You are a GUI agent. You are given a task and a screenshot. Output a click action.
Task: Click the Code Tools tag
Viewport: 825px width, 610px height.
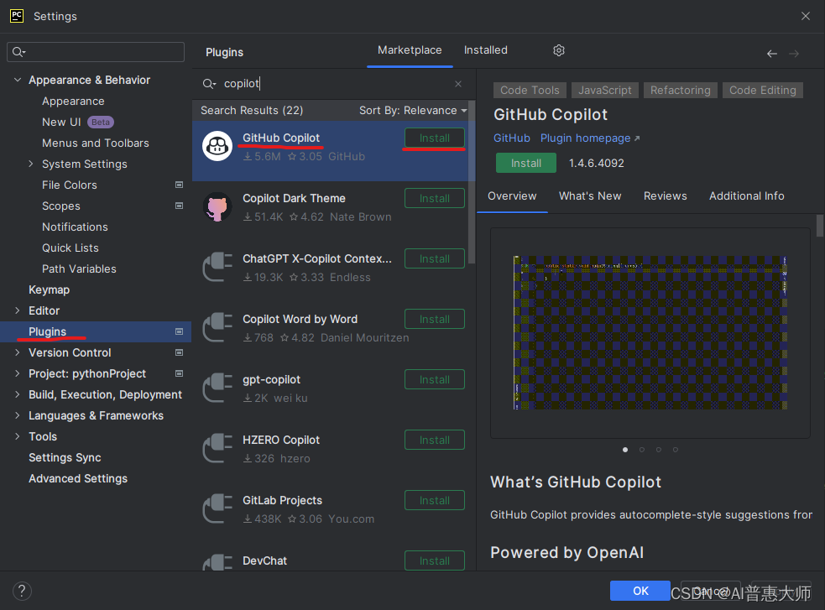point(530,91)
